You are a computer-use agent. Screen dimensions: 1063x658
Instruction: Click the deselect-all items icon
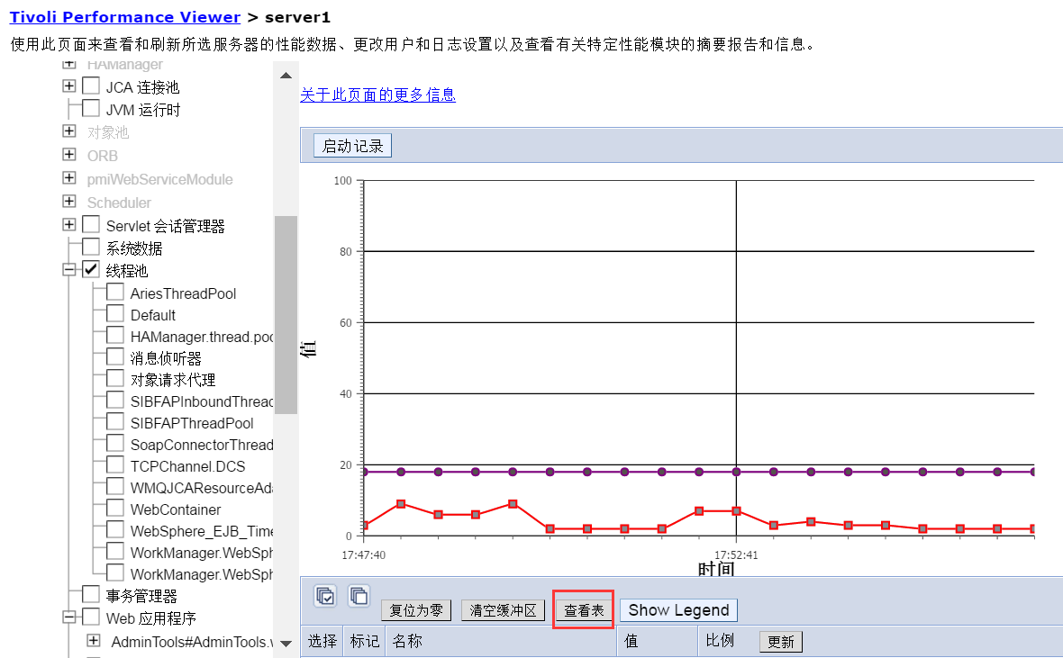359,596
